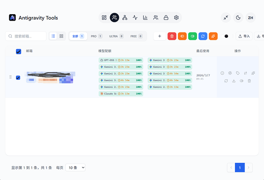Click the orange sparkles toolbar button

tap(213, 36)
